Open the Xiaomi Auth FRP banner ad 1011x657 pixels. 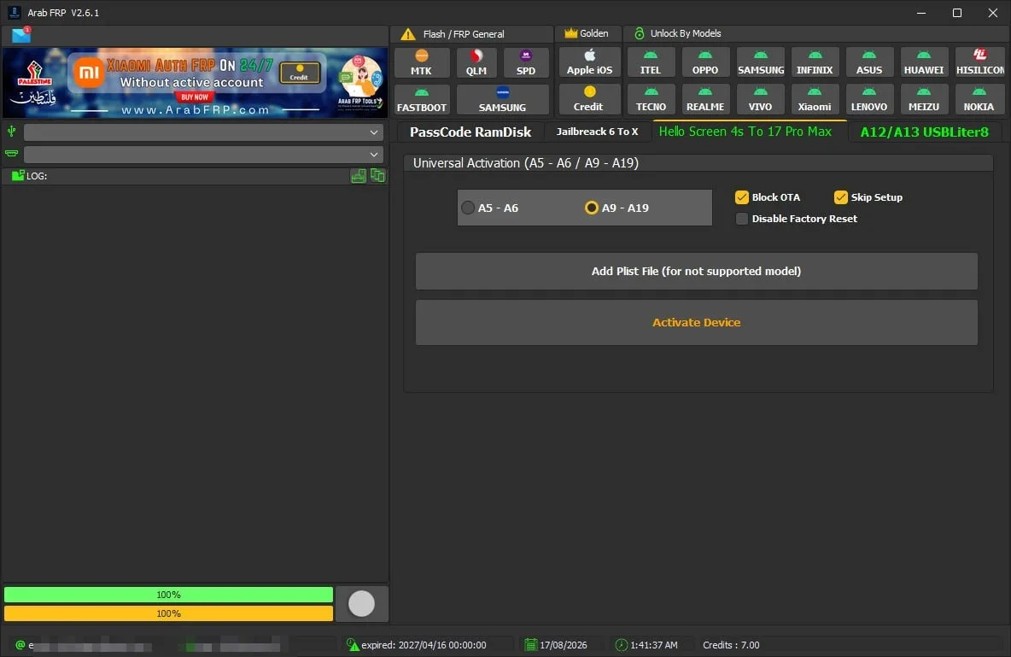coord(195,83)
